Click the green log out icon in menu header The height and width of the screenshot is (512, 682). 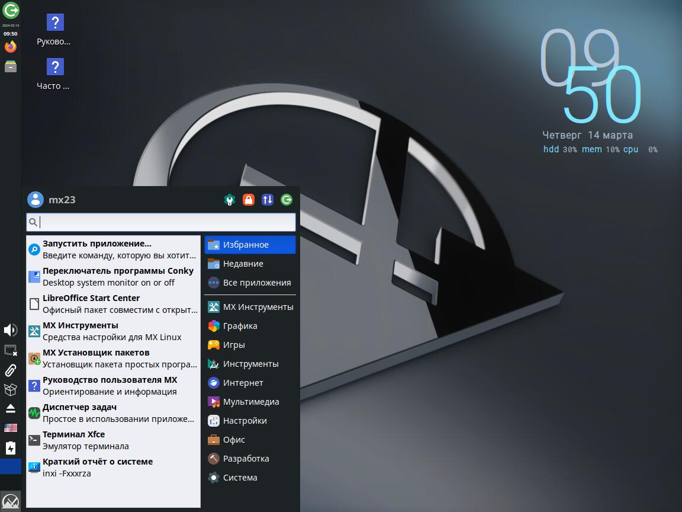tap(287, 200)
